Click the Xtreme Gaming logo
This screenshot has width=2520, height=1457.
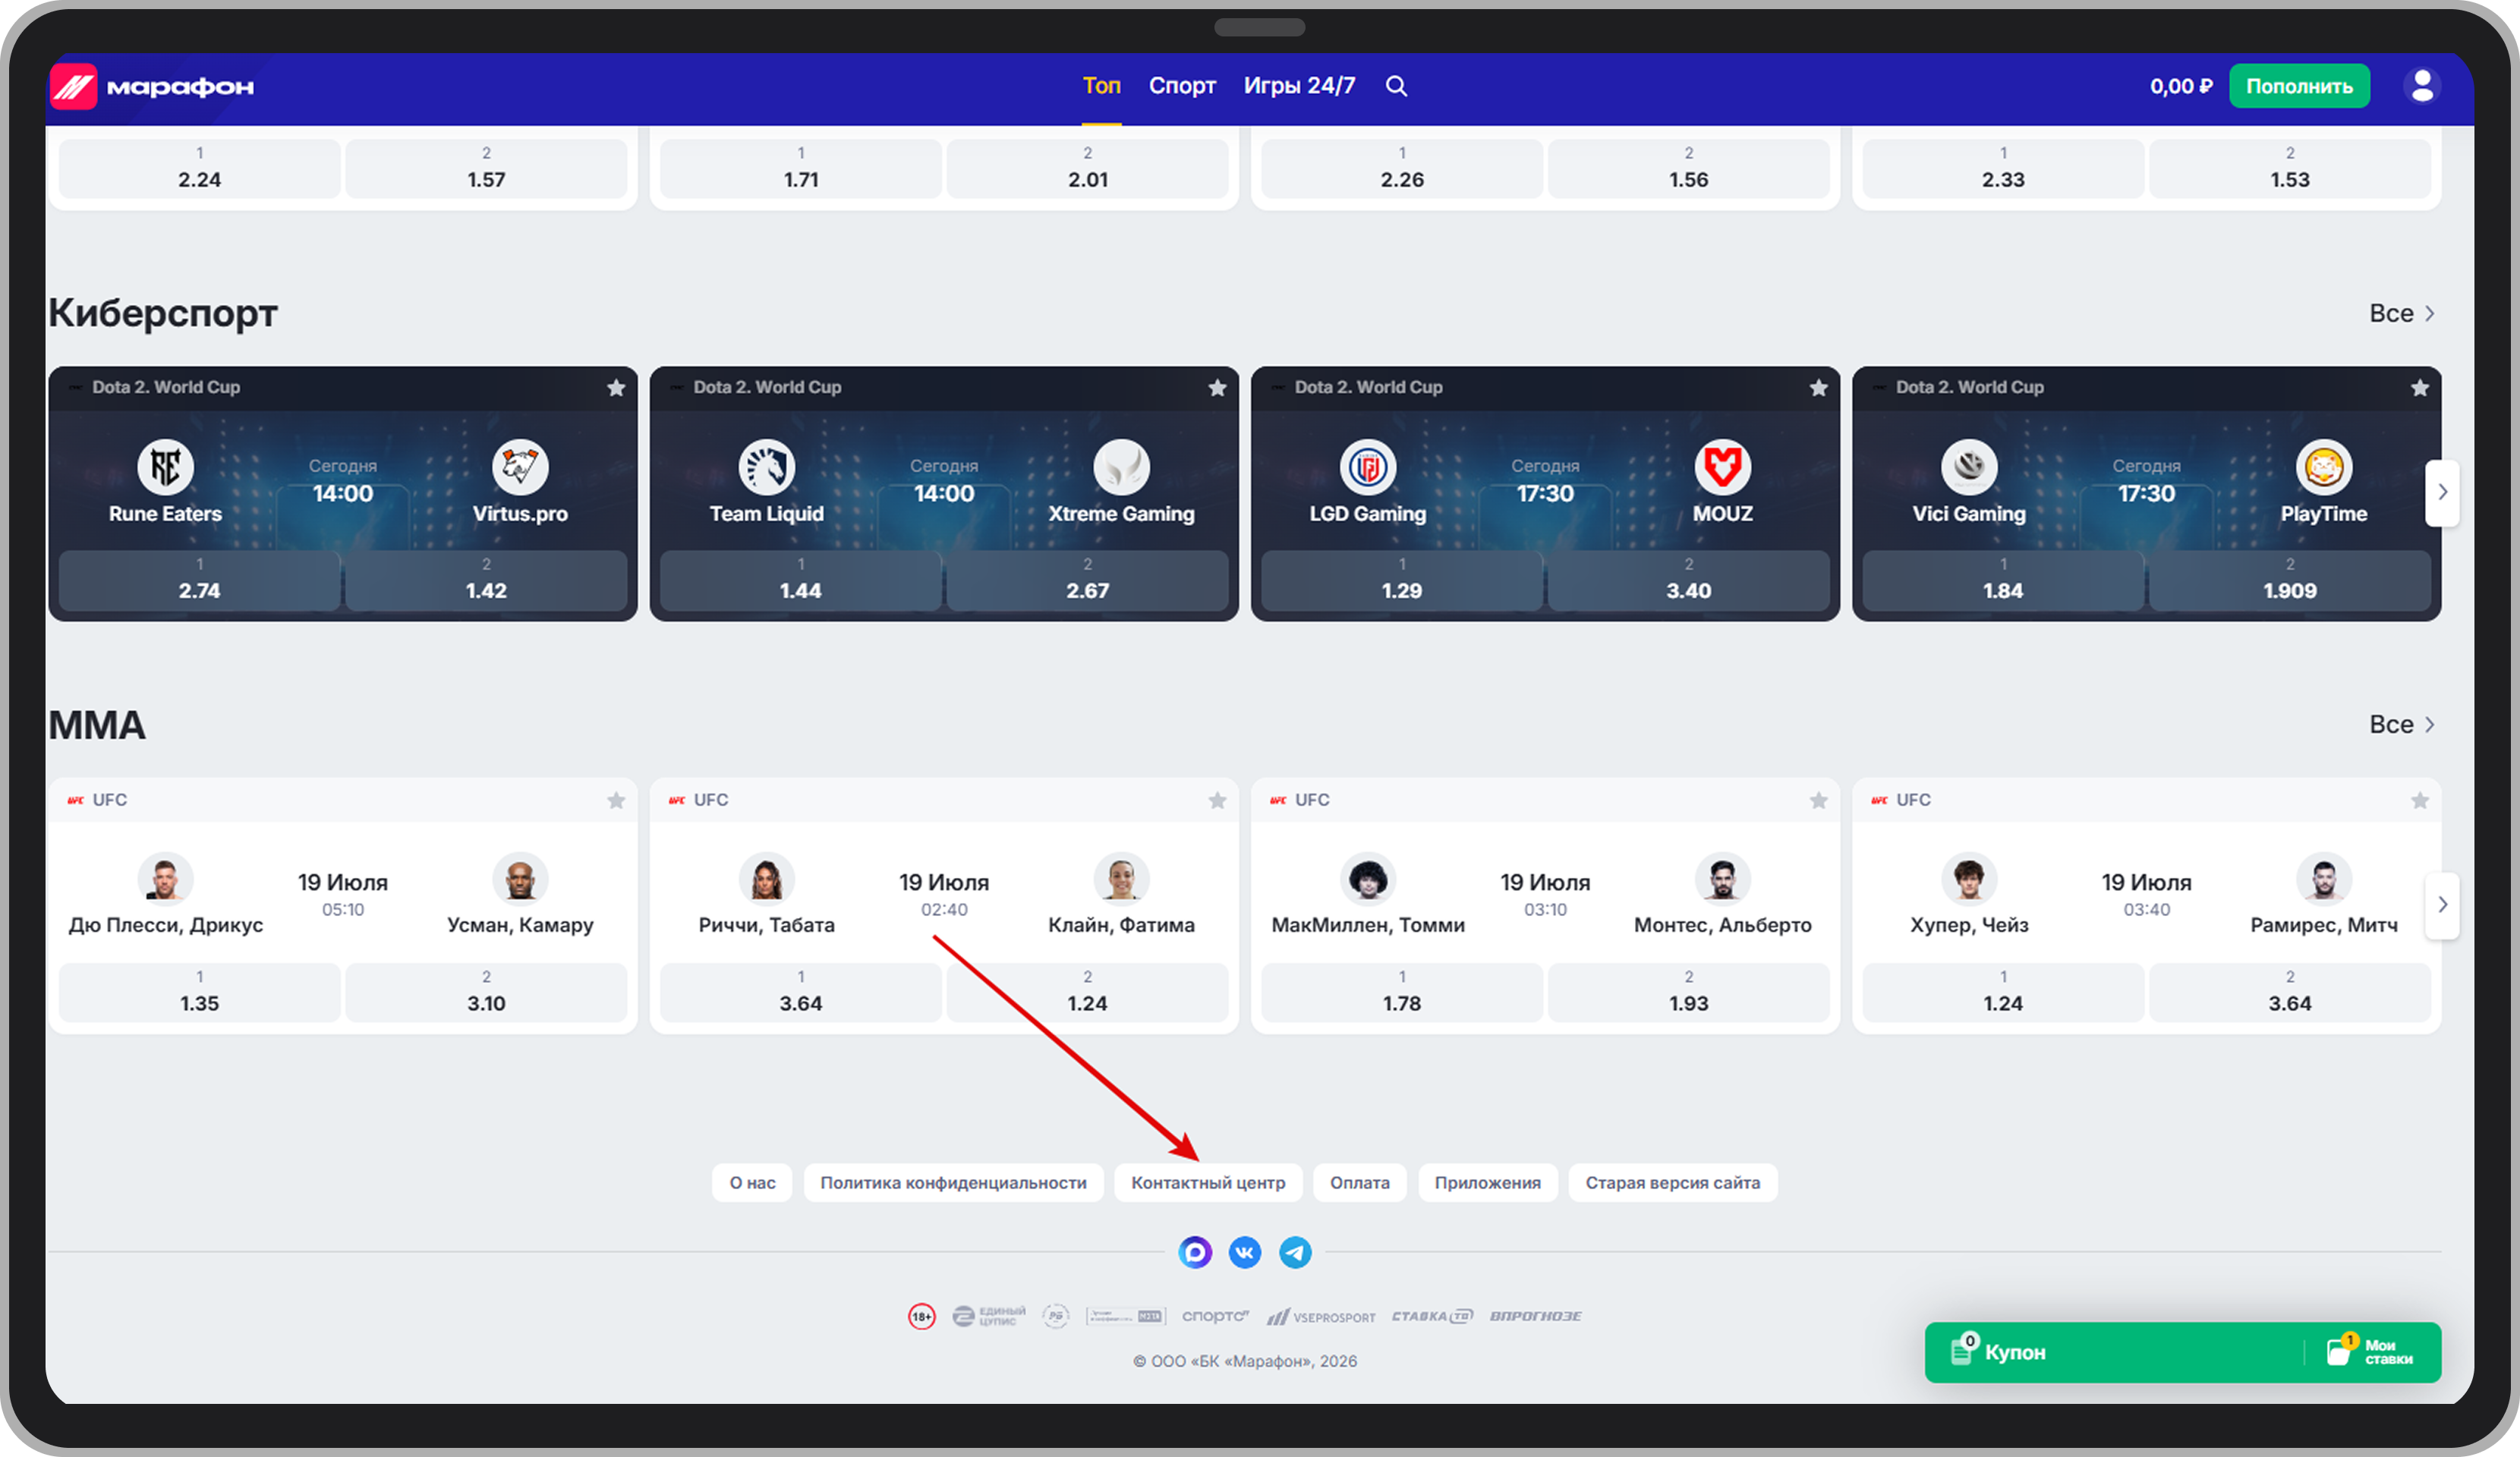[x=1122, y=467]
